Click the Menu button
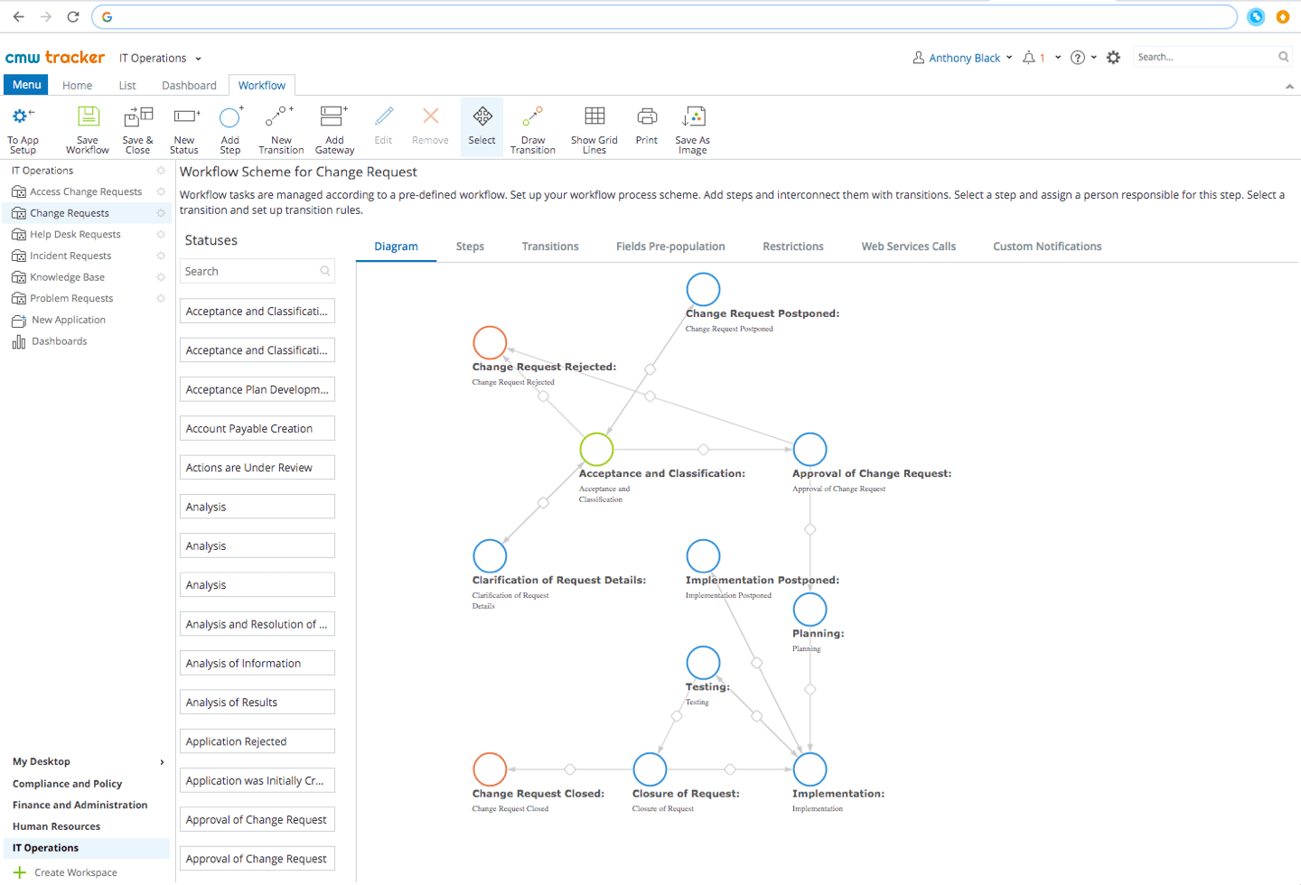Viewport: 1301px width, 885px height. 26,85
